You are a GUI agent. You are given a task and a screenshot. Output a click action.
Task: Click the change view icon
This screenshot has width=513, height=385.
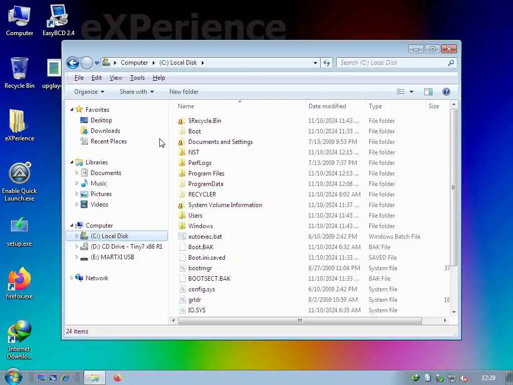pyautogui.click(x=401, y=92)
